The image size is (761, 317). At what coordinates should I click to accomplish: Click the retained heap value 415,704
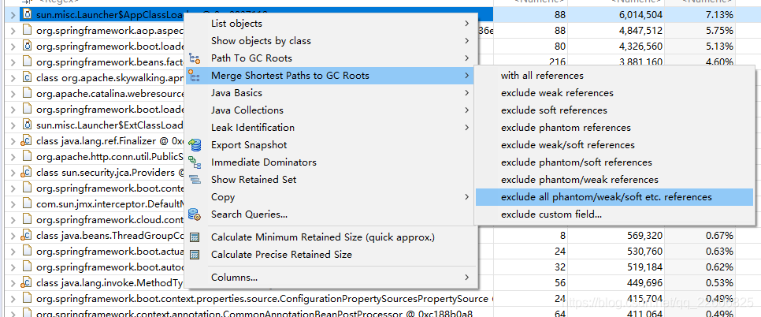pos(644,299)
